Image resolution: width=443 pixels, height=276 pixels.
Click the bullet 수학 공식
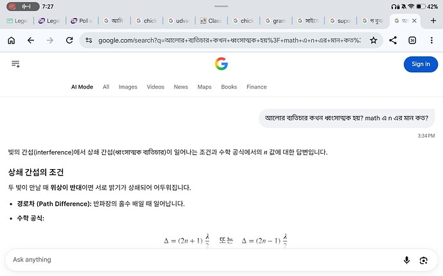click(31, 218)
